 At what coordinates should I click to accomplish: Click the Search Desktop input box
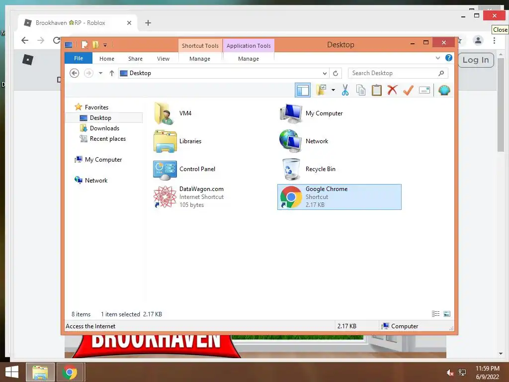pos(394,73)
